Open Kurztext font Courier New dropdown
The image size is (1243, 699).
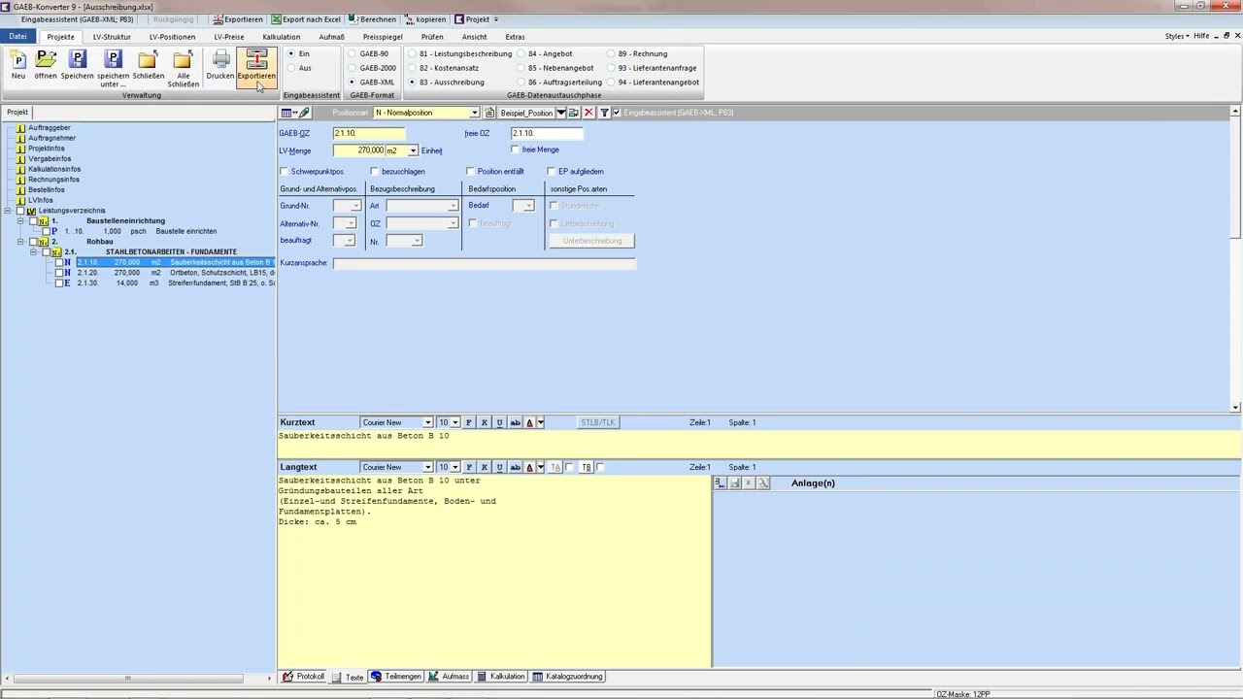click(x=427, y=422)
